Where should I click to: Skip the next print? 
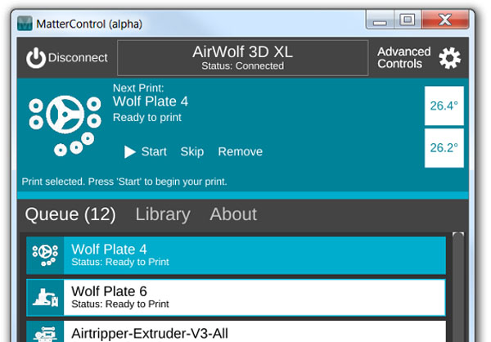pyautogui.click(x=192, y=152)
